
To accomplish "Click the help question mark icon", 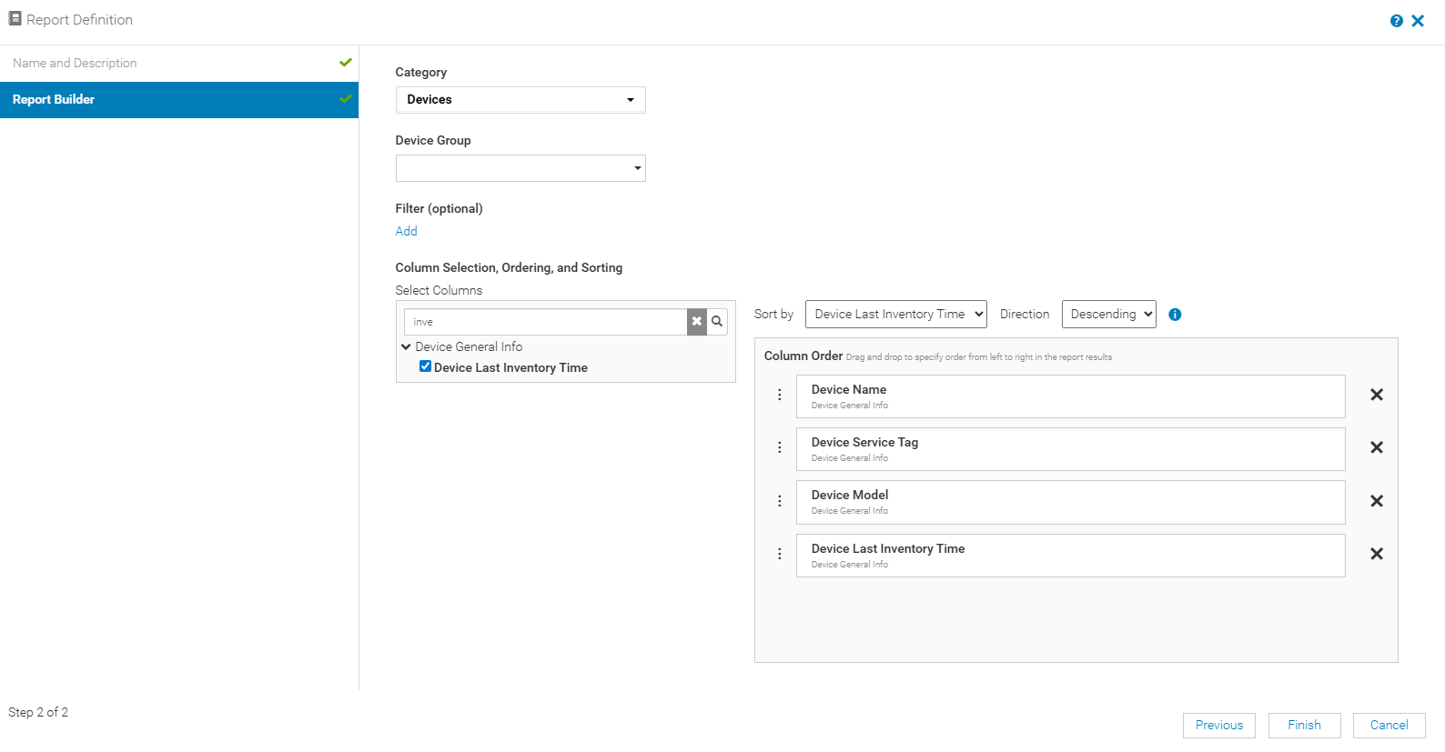I will coord(1396,21).
